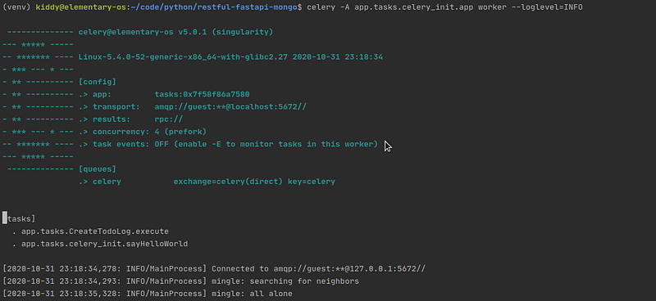Click the tasks] section header
The width and height of the screenshot is (656, 301).
(x=21, y=218)
